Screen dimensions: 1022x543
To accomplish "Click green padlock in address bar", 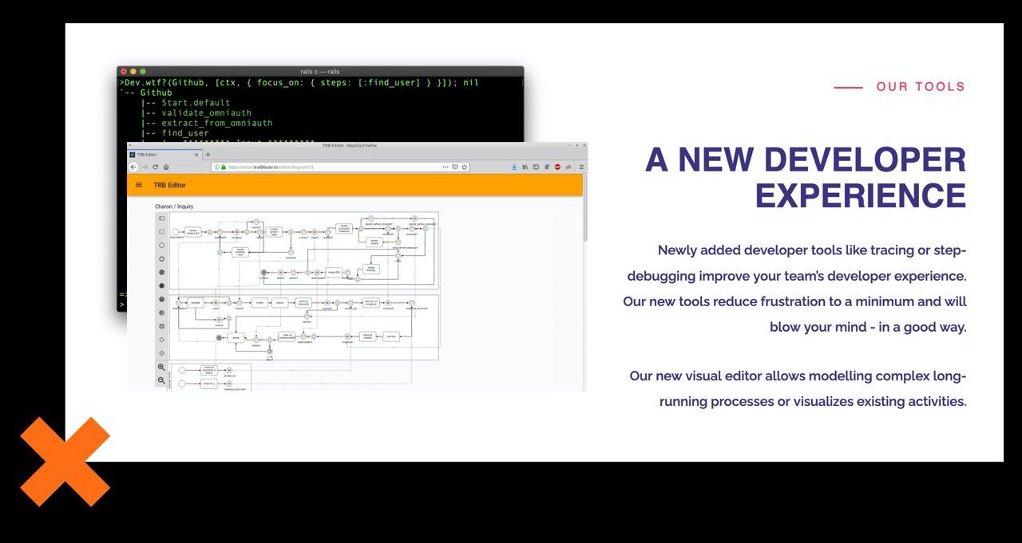I will (x=224, y=167).
